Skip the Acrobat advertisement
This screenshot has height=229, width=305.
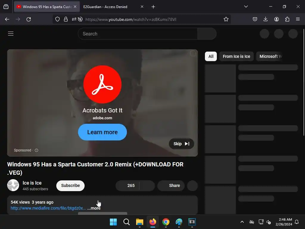click(181, 144)
